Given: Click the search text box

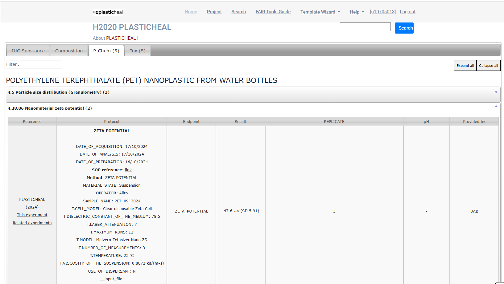Looking at the screenshot, I should tap(365, 27).
